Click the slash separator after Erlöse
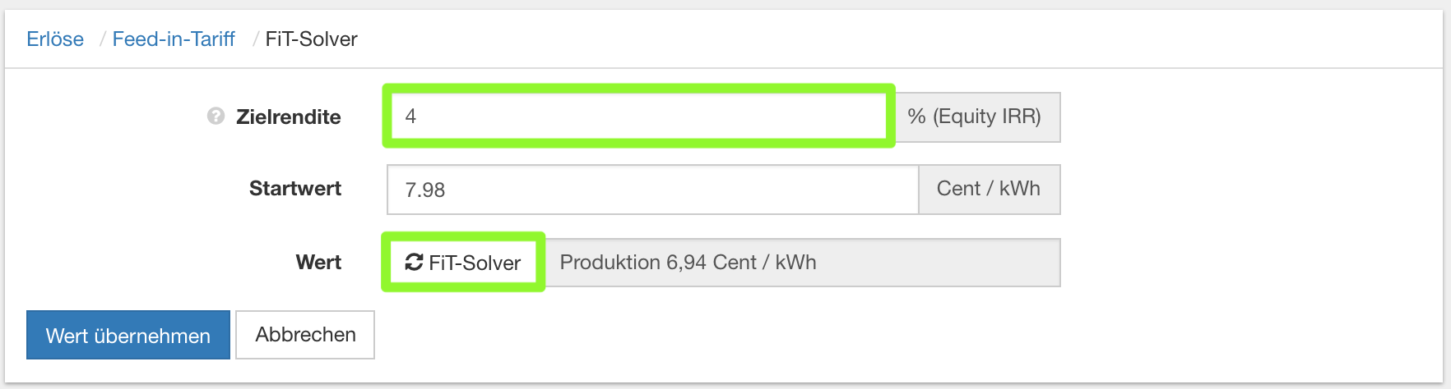The height and width of the screenshot is (389, 1451). point(102,39)
